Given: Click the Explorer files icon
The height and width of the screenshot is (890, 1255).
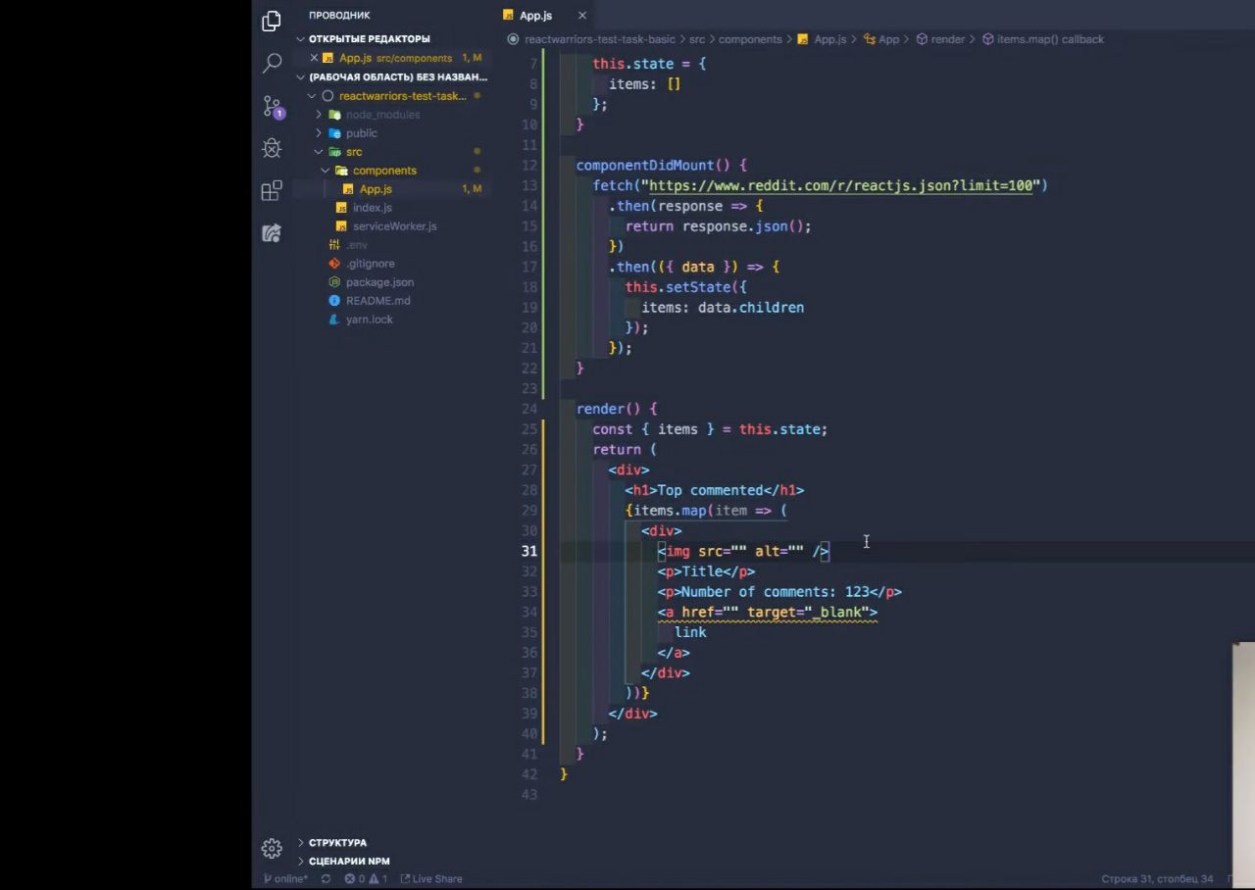Looking at the screenshot, I should pyautogui.click(x=273, y=22).
